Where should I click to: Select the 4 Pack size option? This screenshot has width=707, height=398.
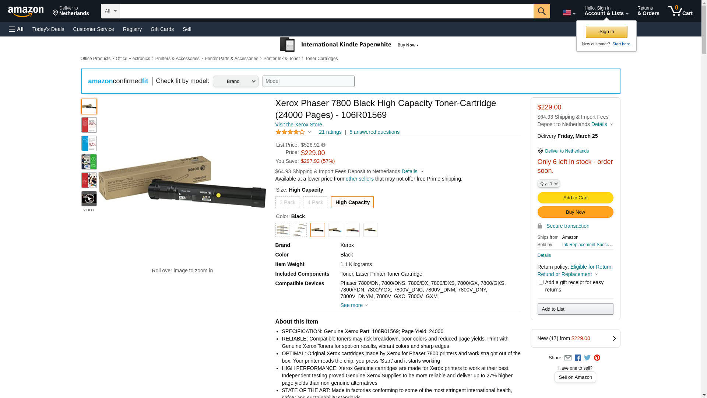pos(315,202)
